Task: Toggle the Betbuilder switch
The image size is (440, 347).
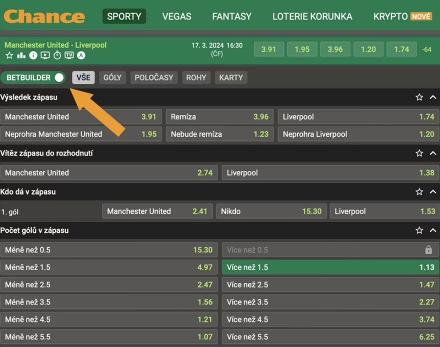Action: coord(33,77)
